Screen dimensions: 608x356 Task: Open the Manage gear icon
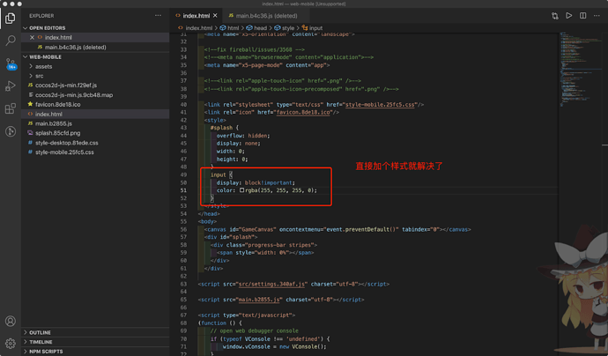point(11,343)
